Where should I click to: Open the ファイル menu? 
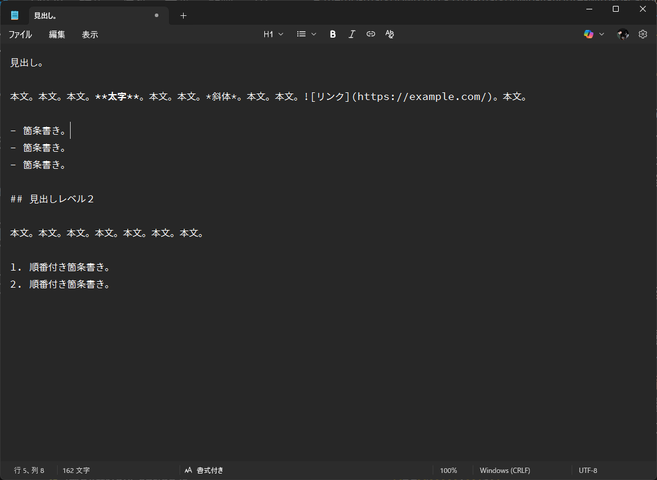(20, 35)
